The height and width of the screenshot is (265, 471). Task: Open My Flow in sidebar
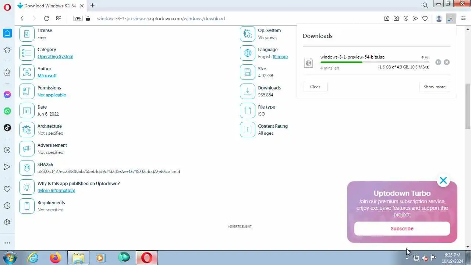[x=7, y=167]
